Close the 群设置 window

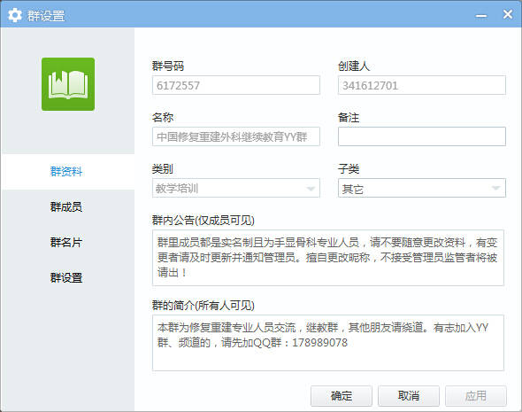(x=508, y=14)
